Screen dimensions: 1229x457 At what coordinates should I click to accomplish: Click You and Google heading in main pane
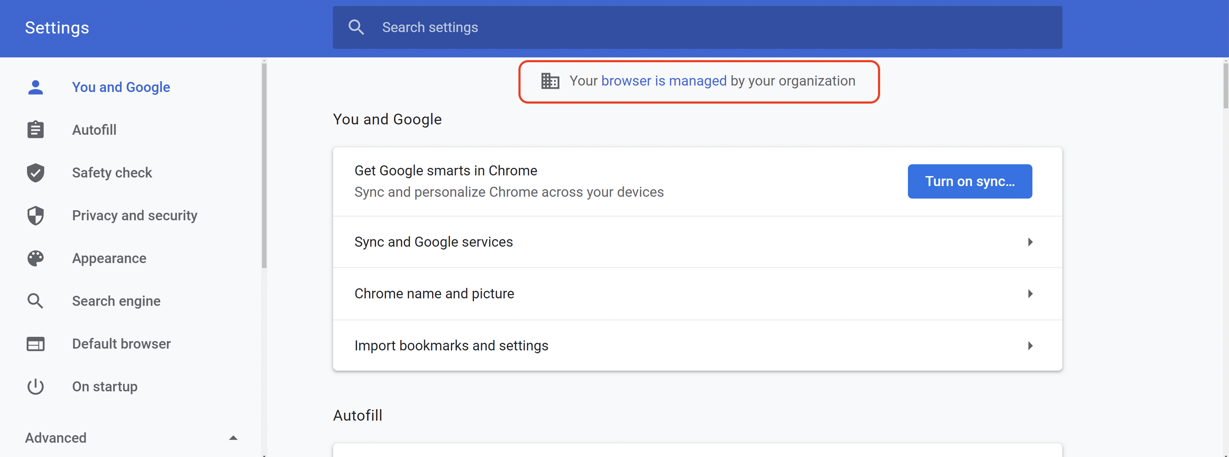[x=387, y=119]
